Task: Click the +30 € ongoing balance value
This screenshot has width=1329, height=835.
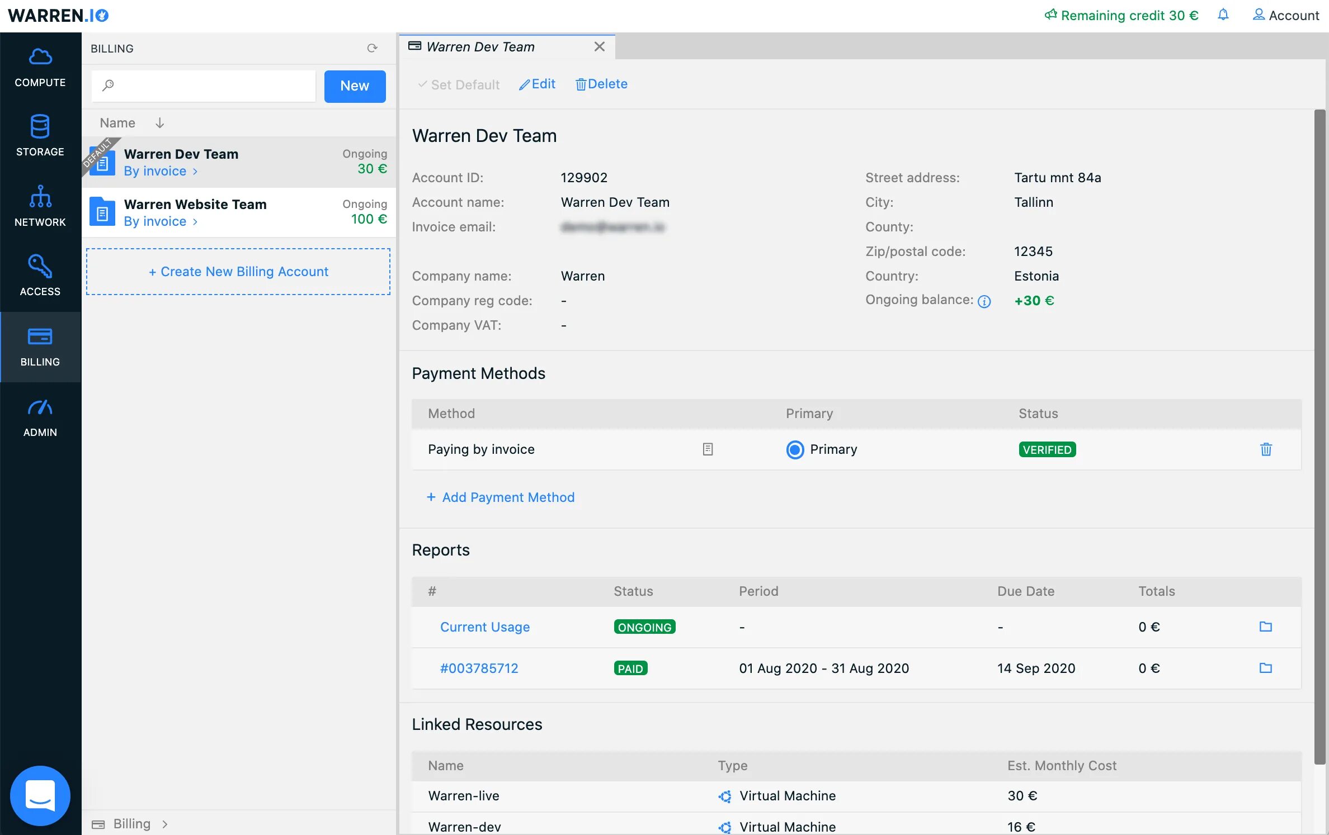Action: [x=1034, y=301]
